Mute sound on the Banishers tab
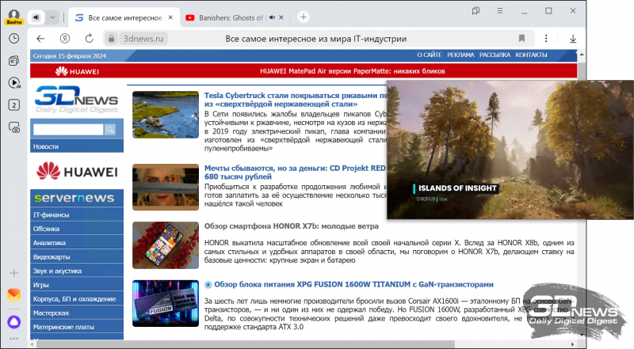 [x=271, y=17]
